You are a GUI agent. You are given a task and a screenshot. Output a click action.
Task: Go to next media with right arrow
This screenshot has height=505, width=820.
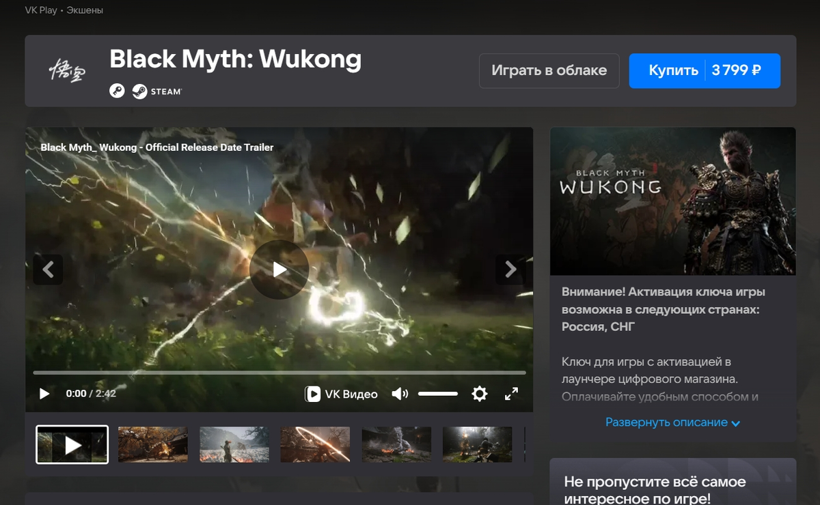click(510, 270)
